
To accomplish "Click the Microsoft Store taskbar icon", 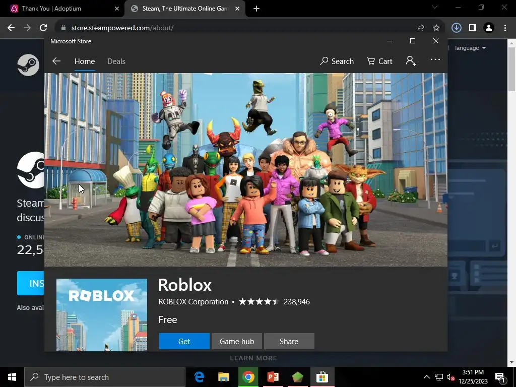I will pyautogui.click(x=322, y=377).
